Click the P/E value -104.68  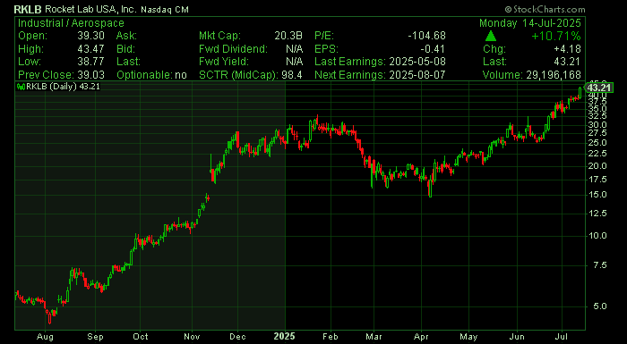pyautogui.click(x=426, y=36)
